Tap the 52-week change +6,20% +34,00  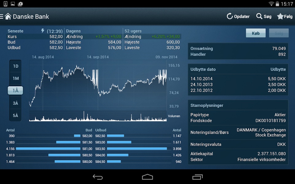[166, 36]
